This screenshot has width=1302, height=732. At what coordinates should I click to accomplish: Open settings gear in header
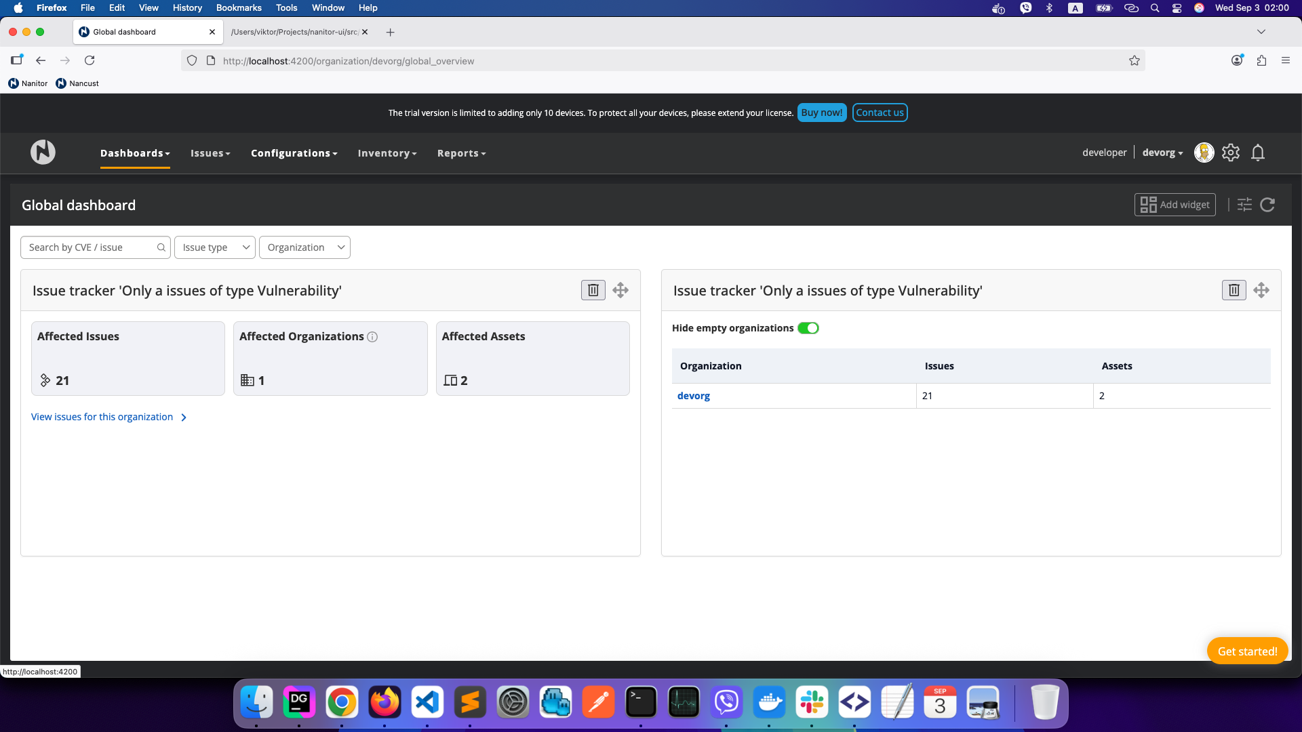pyautogui.click(x=1230, y=153)
